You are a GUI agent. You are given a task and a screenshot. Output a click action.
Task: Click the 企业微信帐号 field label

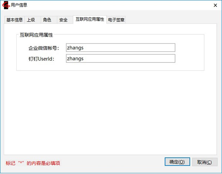click(x=44, y=48)
